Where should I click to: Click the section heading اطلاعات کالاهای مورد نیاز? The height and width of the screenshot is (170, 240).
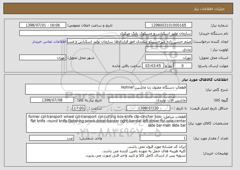(205, 79)
